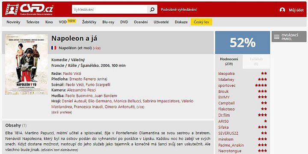Screen dimensions: 308x154
Task: Go to the Uživatelé section
Action: point(161,22)
